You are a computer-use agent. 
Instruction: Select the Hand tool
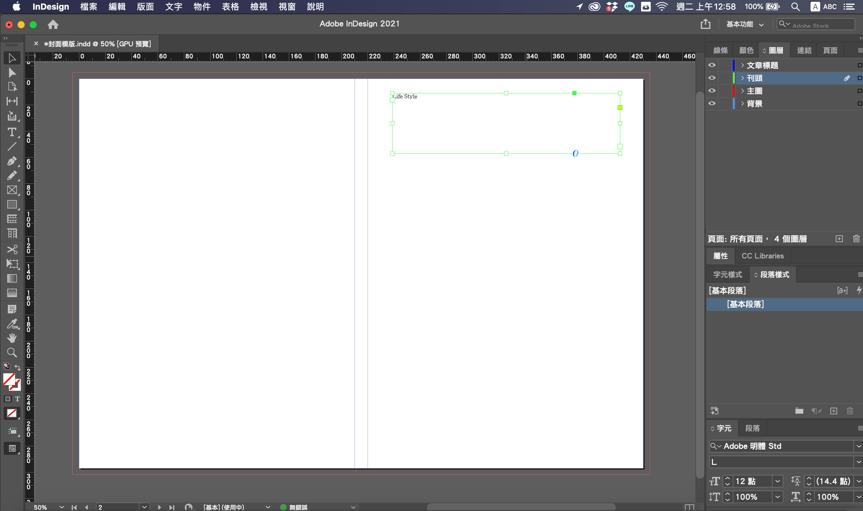(x=12, y=338)
